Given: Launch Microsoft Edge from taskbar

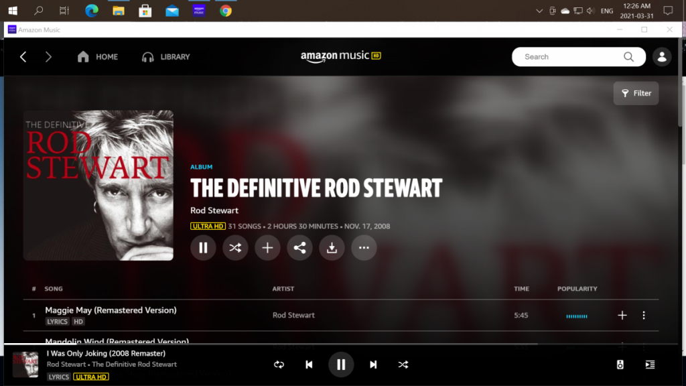Looking at the screenshot, I should point(91,11).
